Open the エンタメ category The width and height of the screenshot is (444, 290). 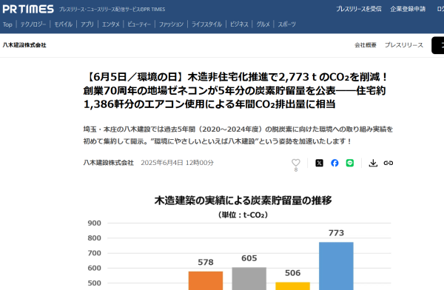[x=111, y=24]
